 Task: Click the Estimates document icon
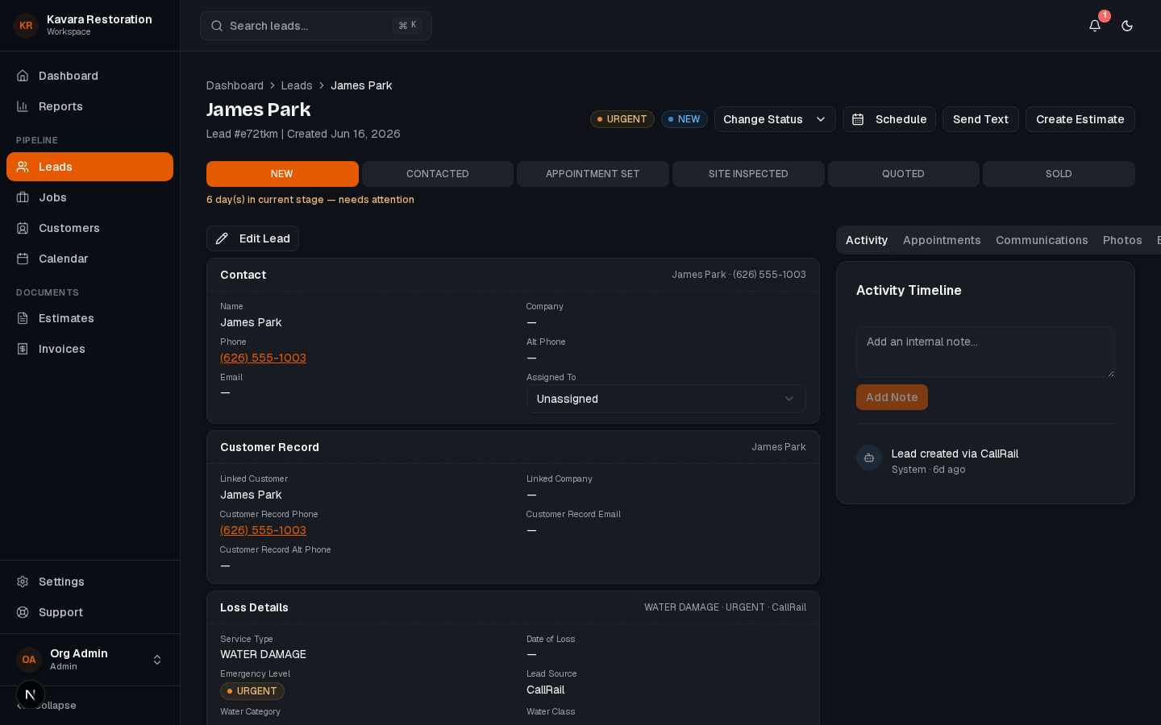tap(23, 318)
